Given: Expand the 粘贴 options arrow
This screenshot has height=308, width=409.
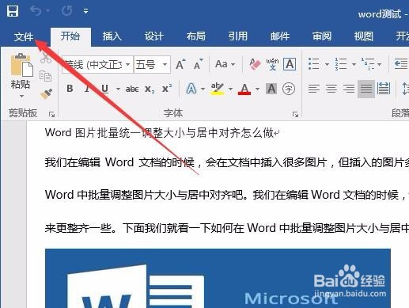Looking at the screenshot, I should pyautogui.click(x=21, y=97).
